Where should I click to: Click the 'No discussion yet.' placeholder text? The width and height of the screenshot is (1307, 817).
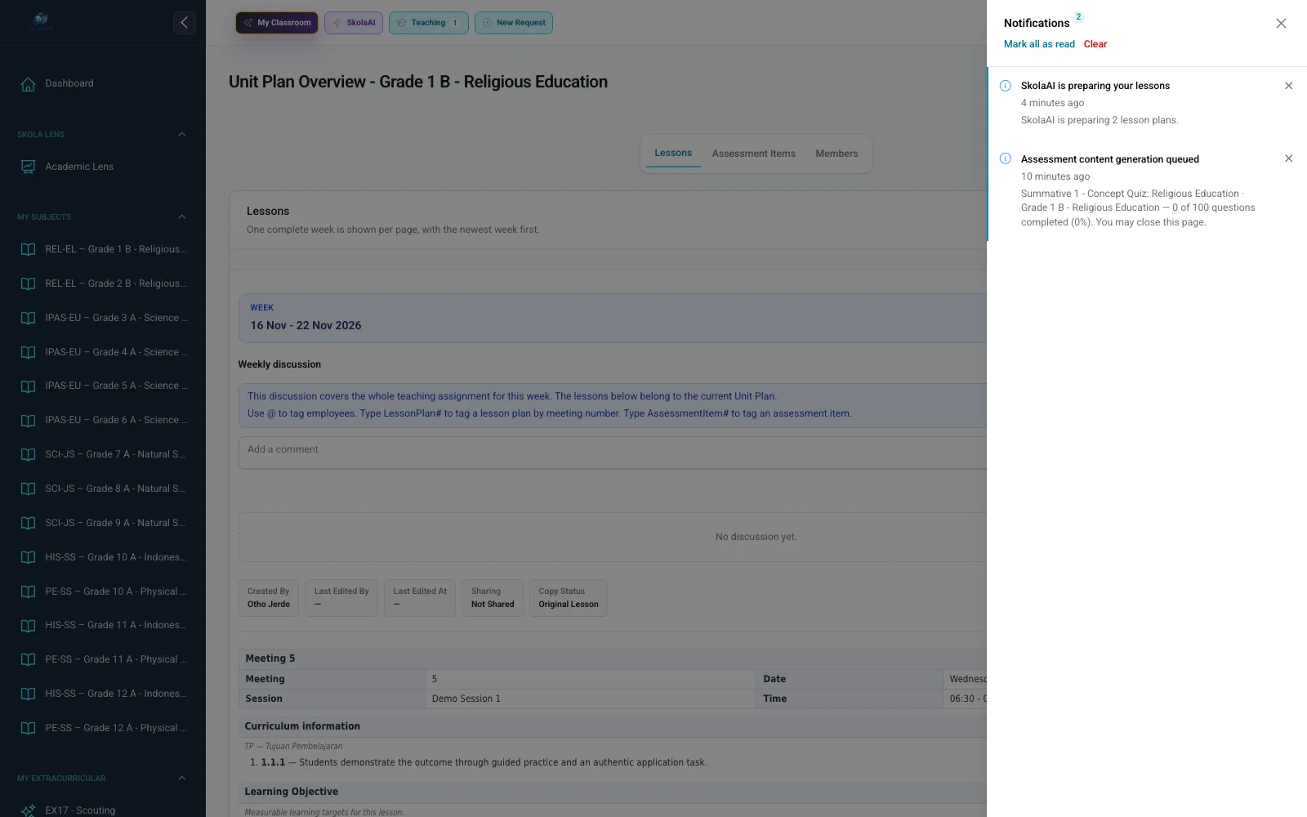click(756, 537)
